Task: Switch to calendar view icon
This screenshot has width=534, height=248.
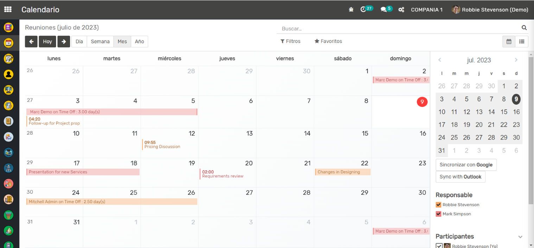Action: point(509,42)
